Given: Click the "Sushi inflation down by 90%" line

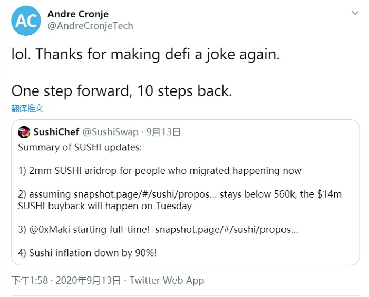Looking at the screenshot, I should tap(87, 253).
